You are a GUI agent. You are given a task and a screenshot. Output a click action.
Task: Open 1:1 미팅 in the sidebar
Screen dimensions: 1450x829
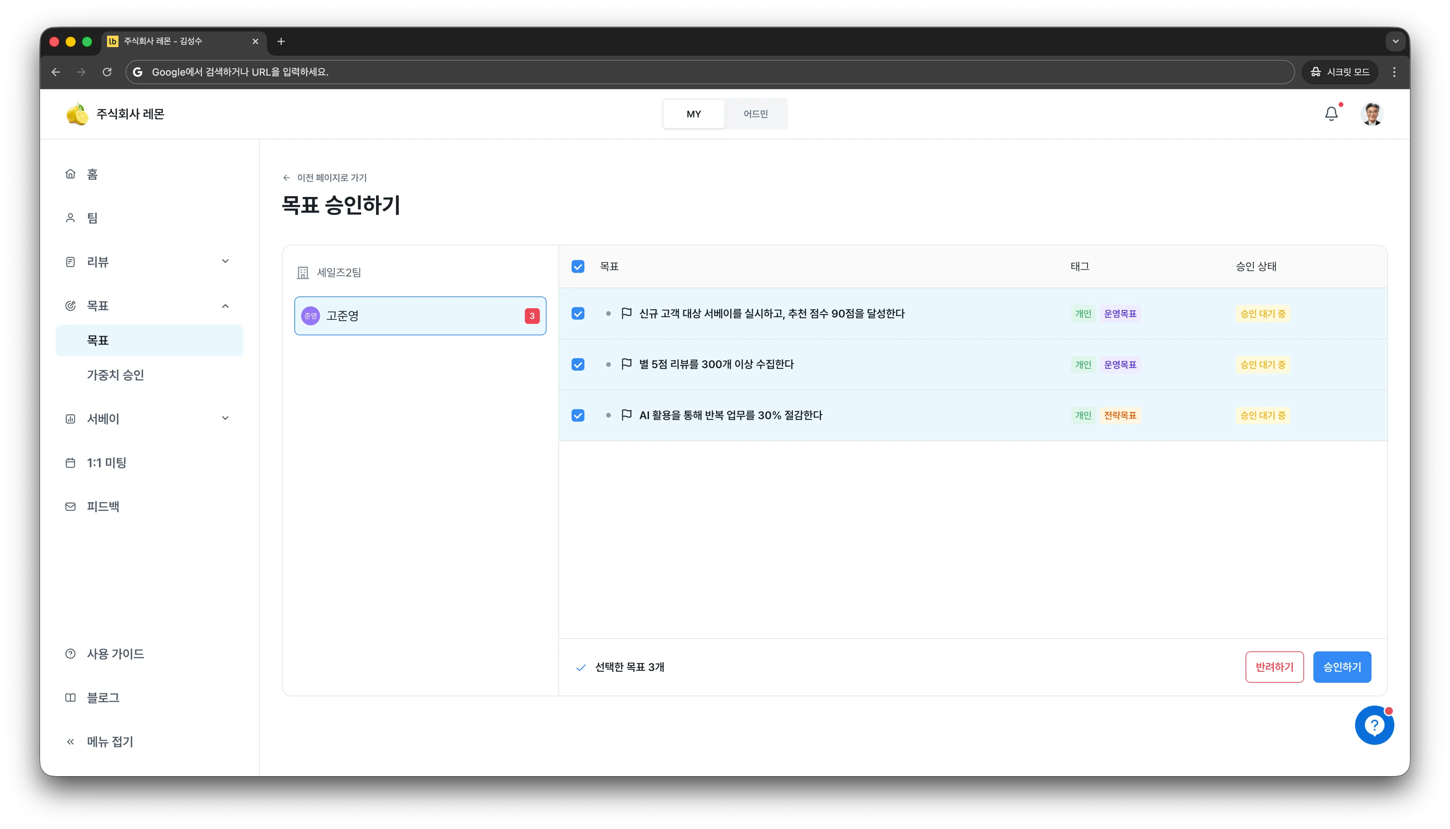tap(149, 463)
